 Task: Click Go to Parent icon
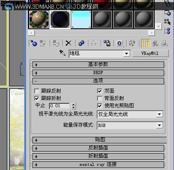(x=155, y=43)
